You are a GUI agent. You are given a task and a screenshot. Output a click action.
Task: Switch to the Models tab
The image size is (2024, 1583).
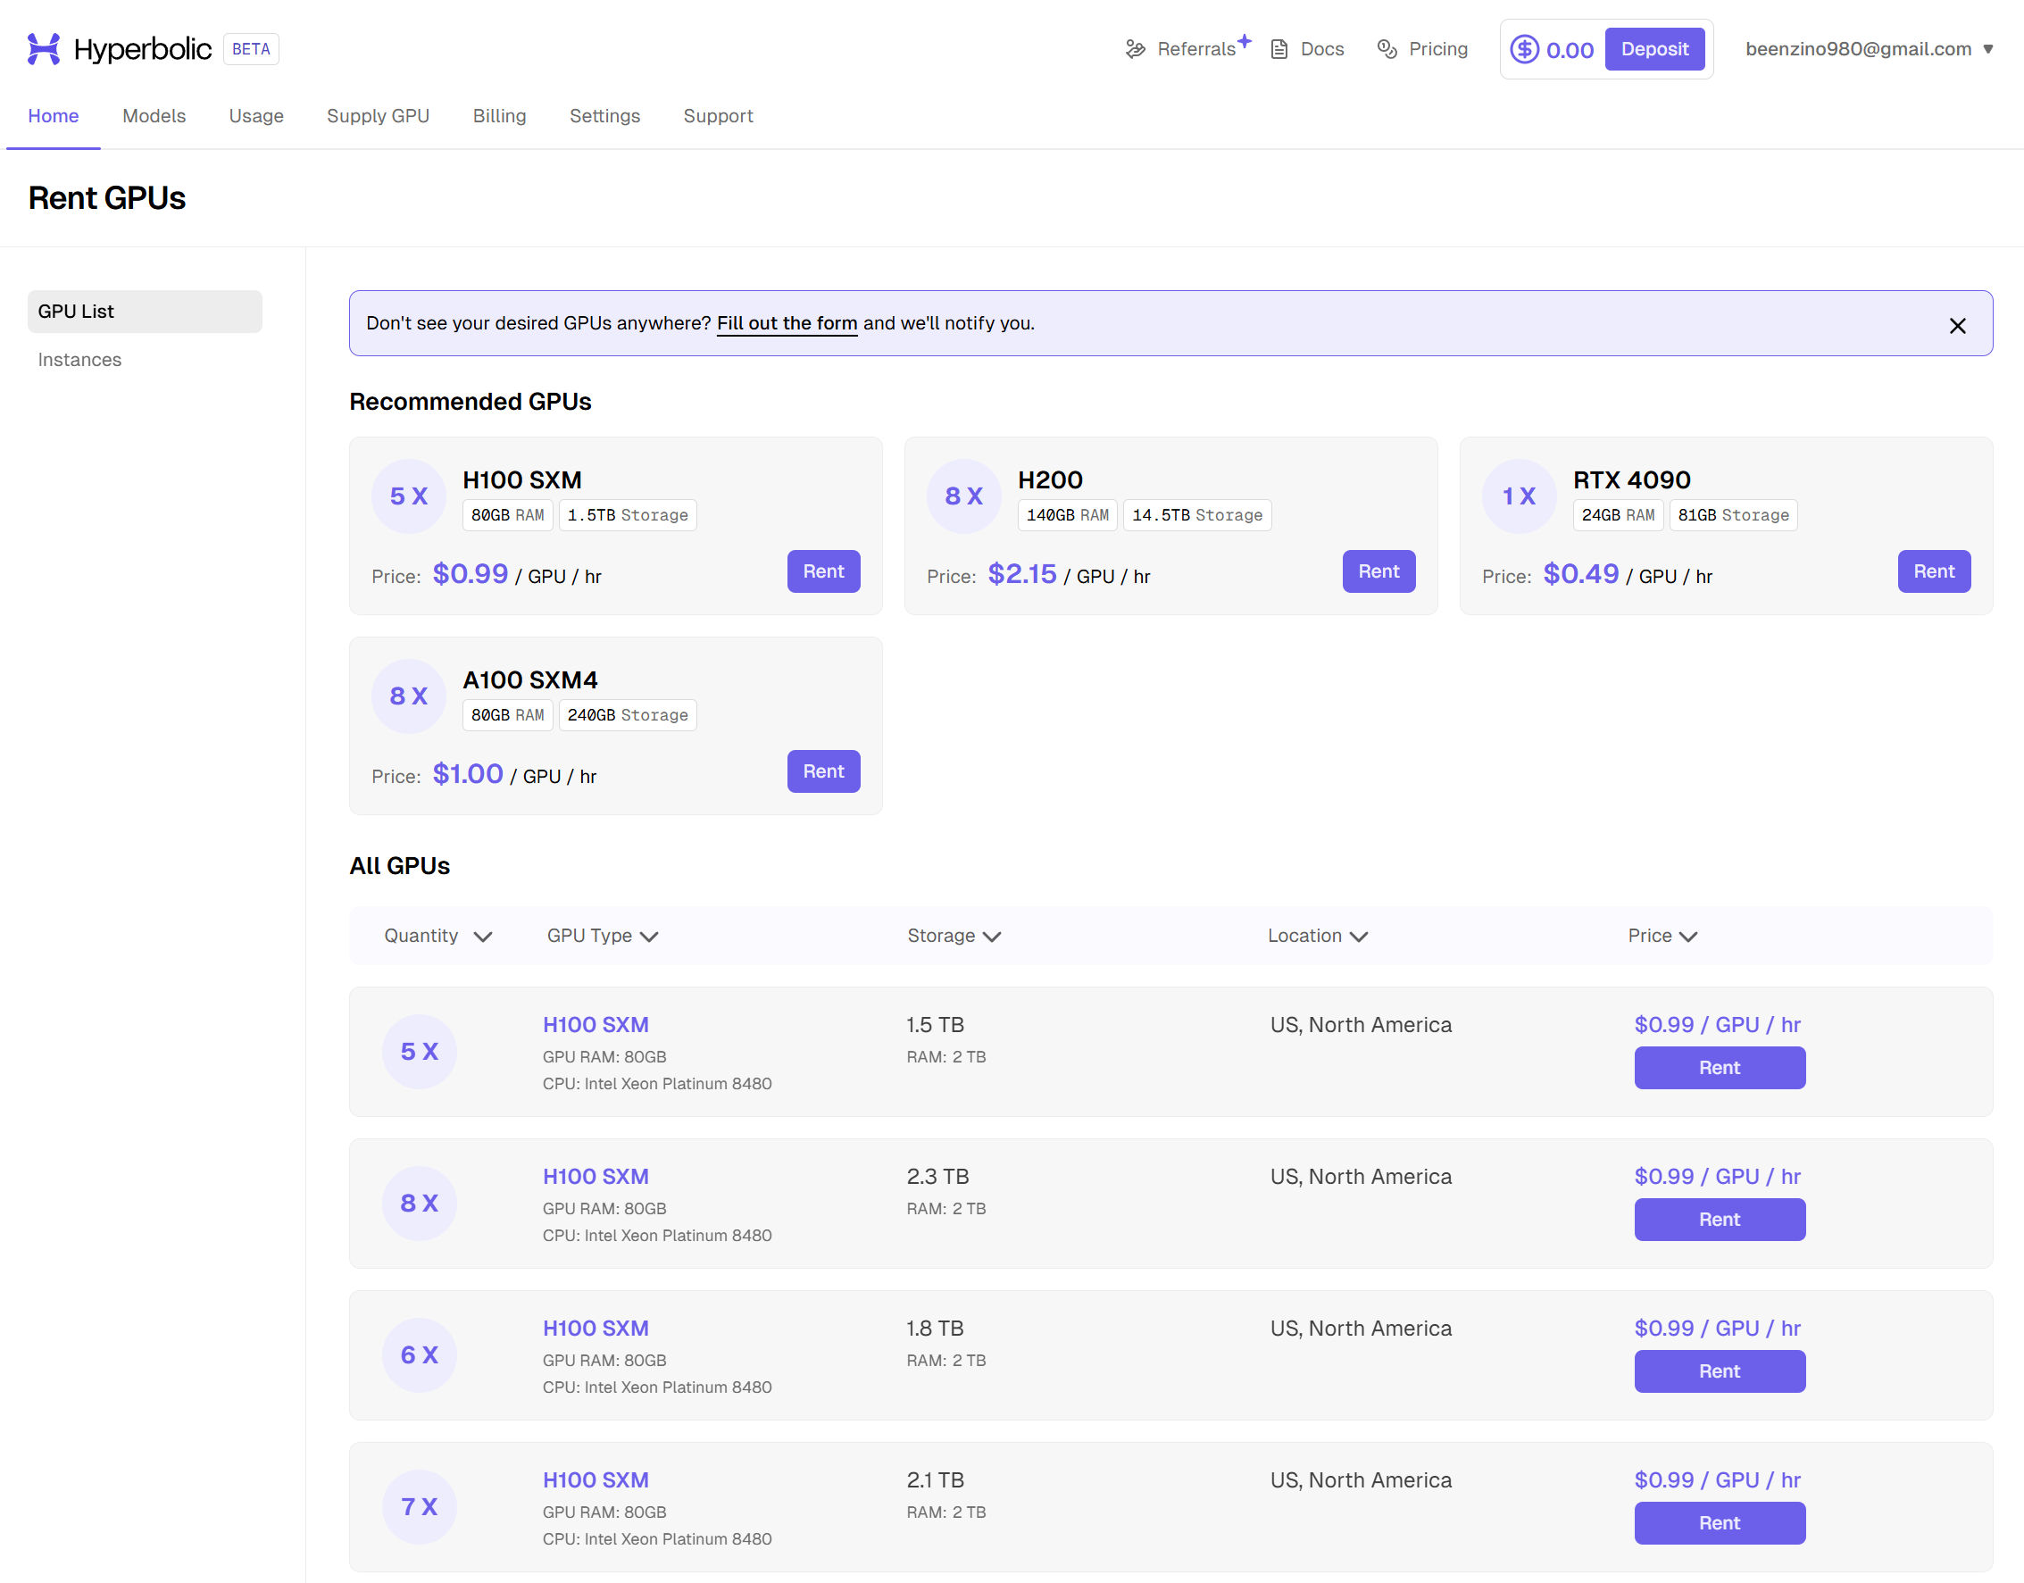pyautogui.click(x=154, y=116)
